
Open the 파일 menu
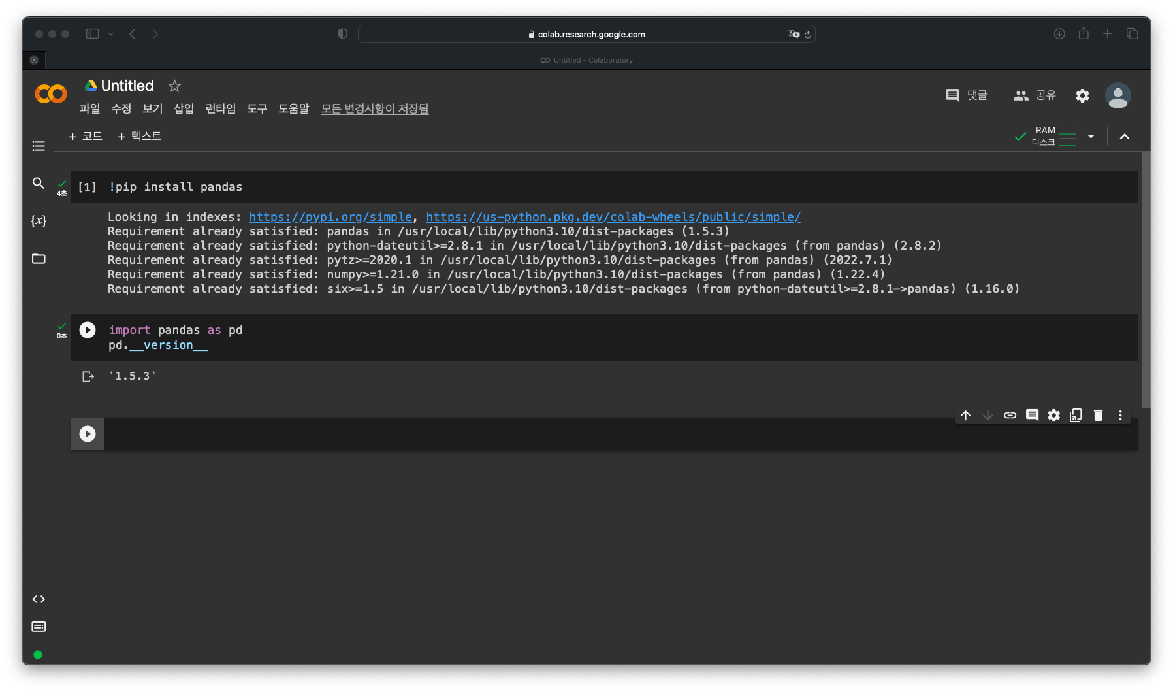click(x=89, y=108)
